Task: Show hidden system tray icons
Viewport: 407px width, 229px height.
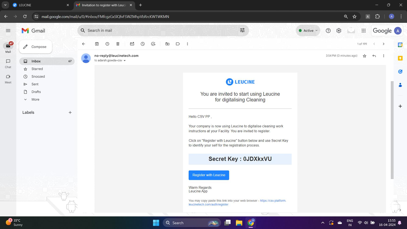Action: (x=323, y=223)
